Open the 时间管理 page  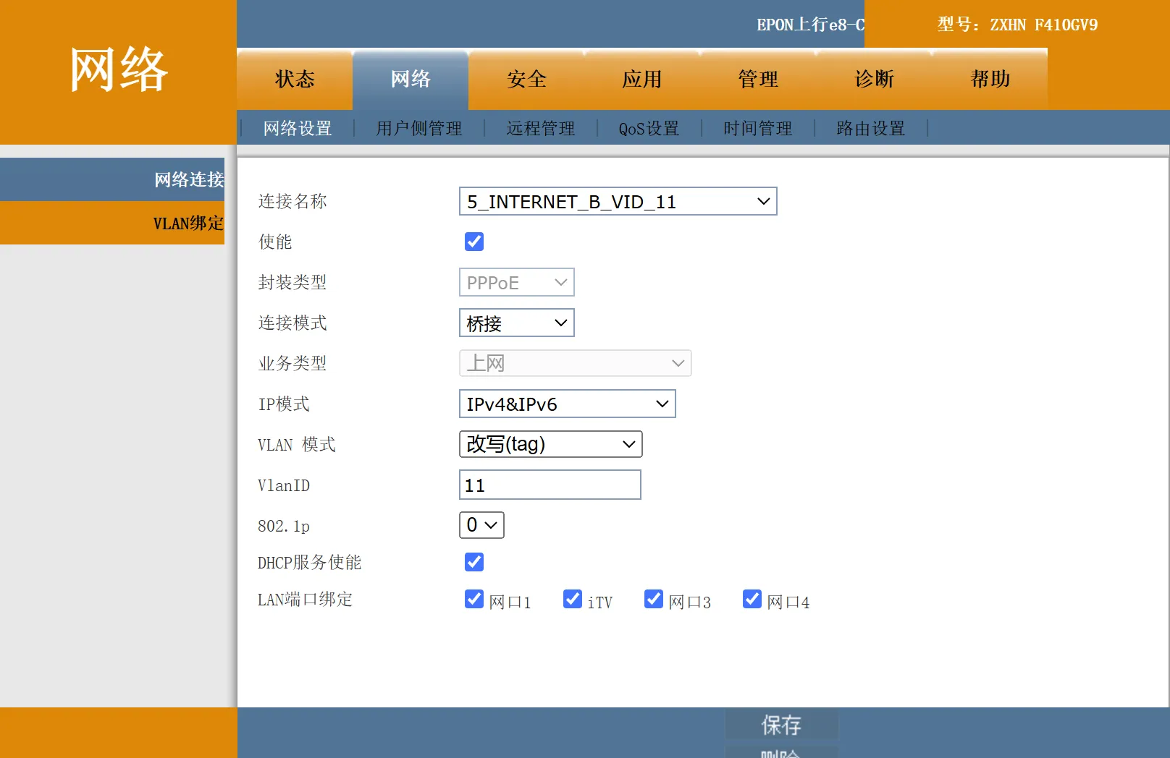[756, 128]
